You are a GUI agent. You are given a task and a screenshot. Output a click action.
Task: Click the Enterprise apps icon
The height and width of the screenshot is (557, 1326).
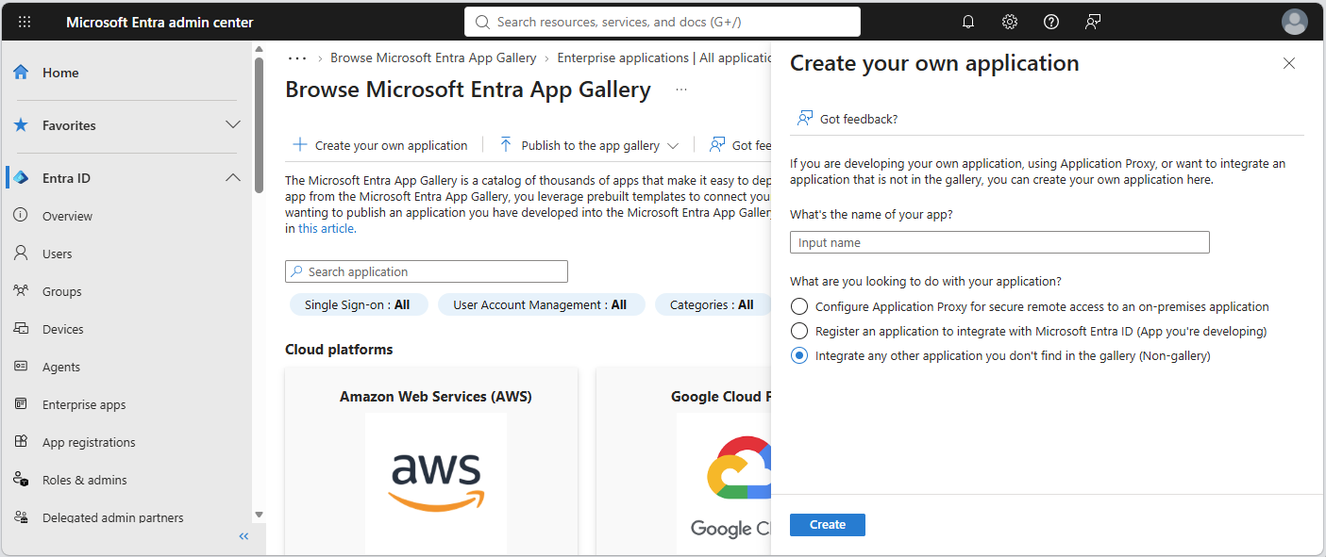coord(21,404)
